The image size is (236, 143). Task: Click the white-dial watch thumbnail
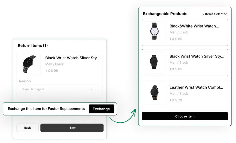click(x=155, y=31)
